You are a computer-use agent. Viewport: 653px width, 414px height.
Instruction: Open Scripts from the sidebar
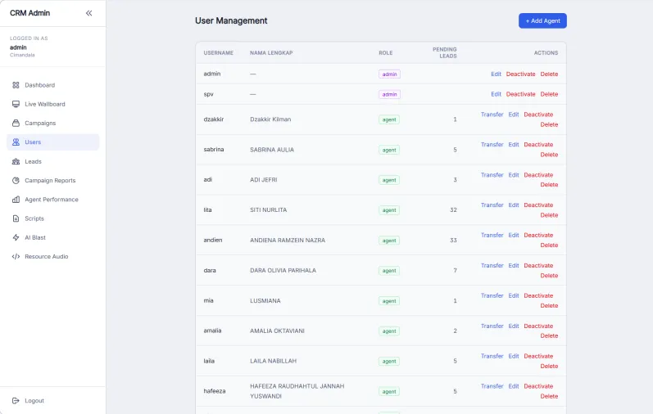[53, 218]
